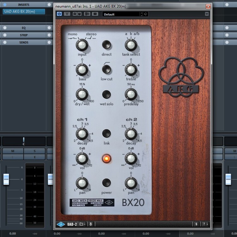
Task: Click the white dot right of INSERTS
Action: click(49, 4)
